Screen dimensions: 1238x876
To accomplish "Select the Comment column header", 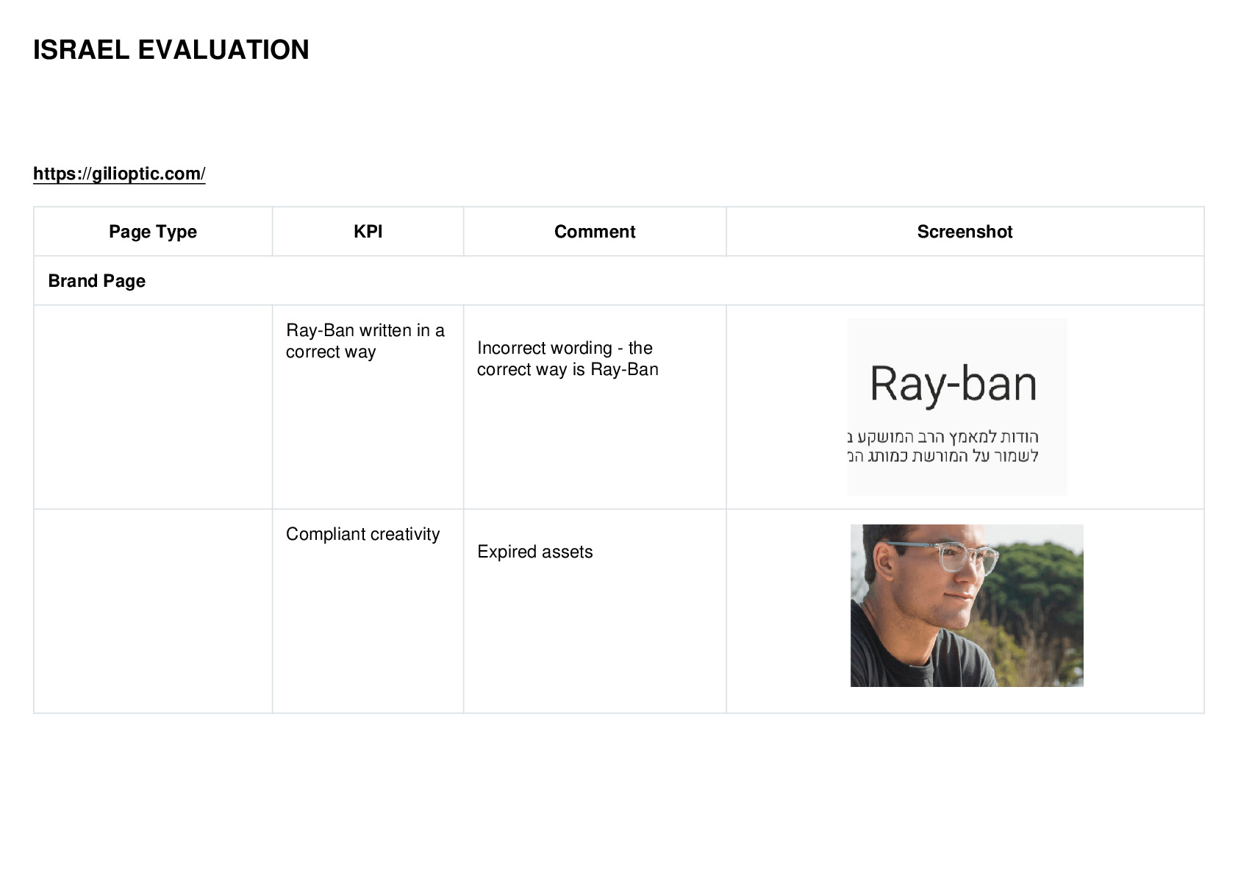I will [x=595, y=232].
